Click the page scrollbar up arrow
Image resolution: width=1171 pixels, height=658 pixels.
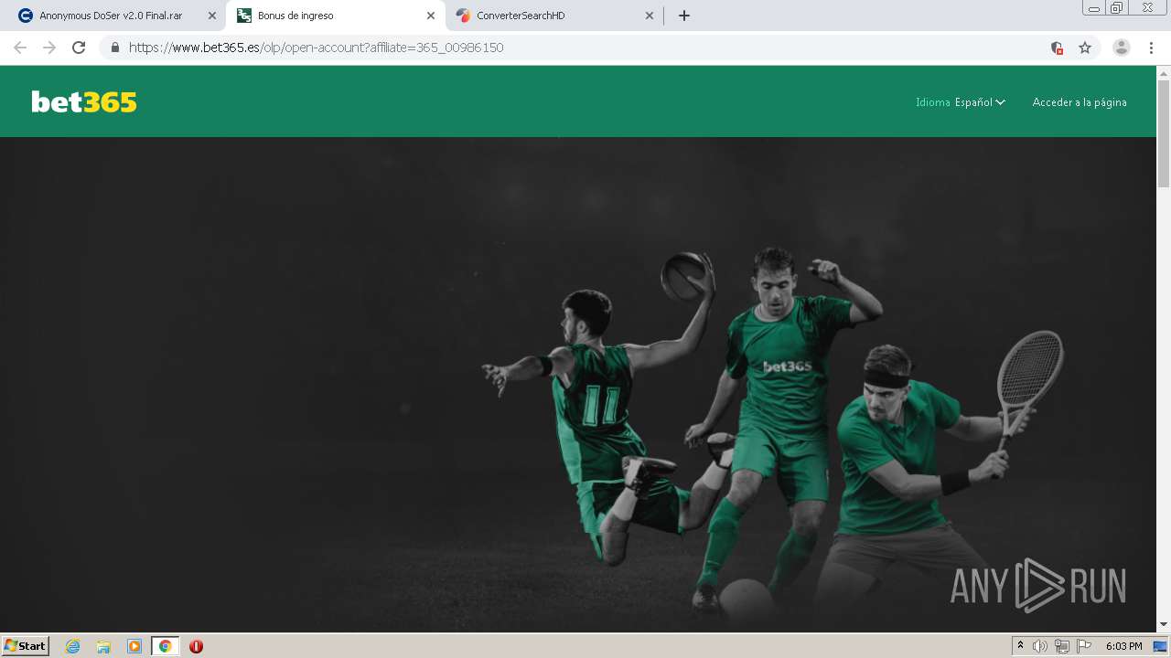[x=1164, y=72]
